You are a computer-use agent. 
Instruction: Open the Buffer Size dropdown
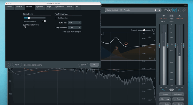[75, 23]
